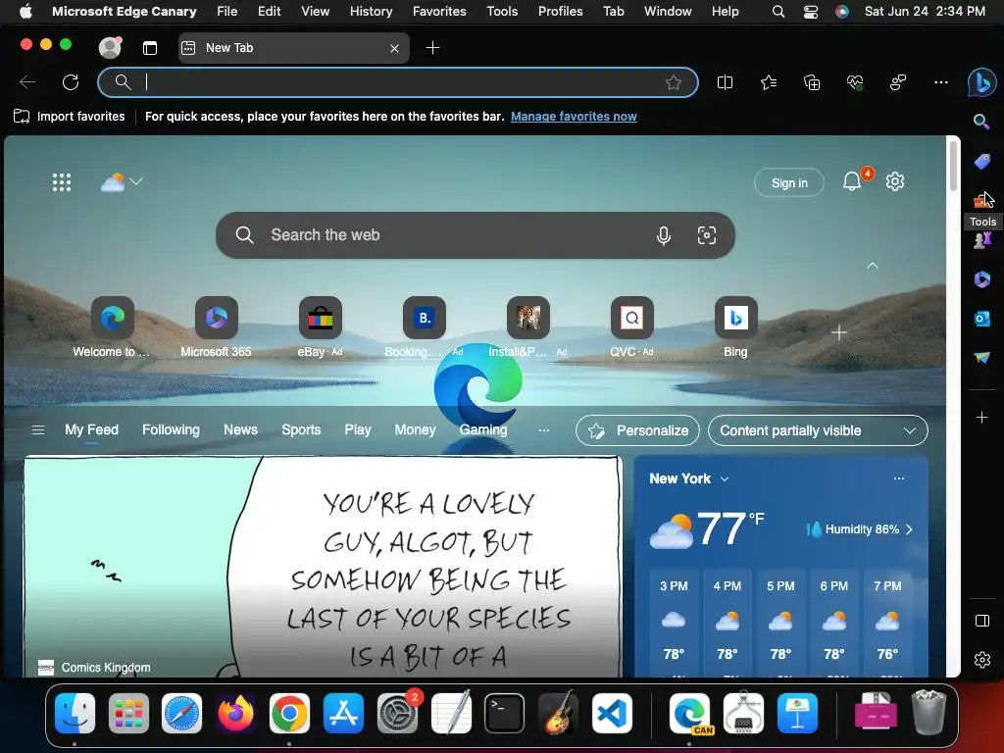Open the QVC quick link tile
The height and width of the screenshot is (753, 1004).
pos(632,326)
